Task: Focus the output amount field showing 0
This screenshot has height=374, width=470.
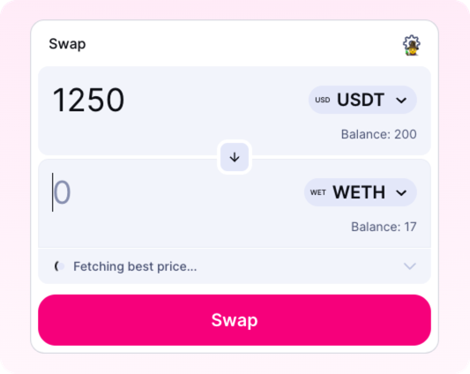Action: point(175,192)
